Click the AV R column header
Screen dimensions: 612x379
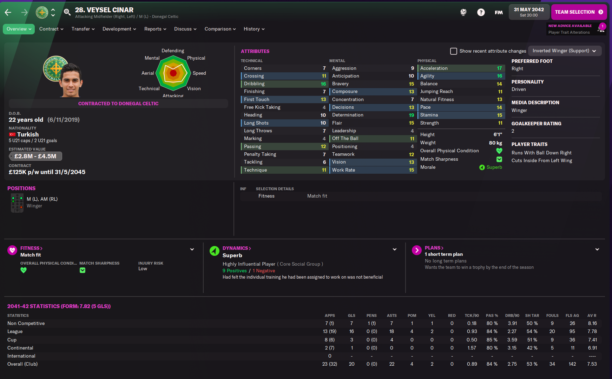(x=592, y=316)
